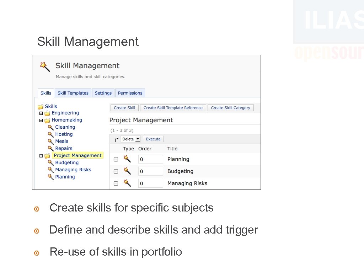Collapse the Homemaking category
This screenshot has height=273, width=364.
41,120
